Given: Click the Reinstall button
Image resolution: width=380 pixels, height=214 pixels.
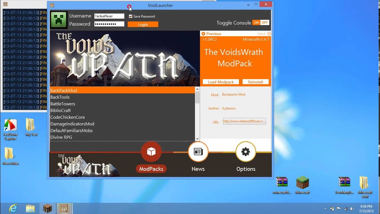Looking at the screenshot, I should pos(256,82).
